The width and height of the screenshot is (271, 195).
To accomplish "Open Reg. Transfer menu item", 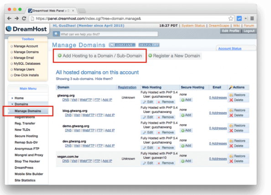I will coord(25,123).
